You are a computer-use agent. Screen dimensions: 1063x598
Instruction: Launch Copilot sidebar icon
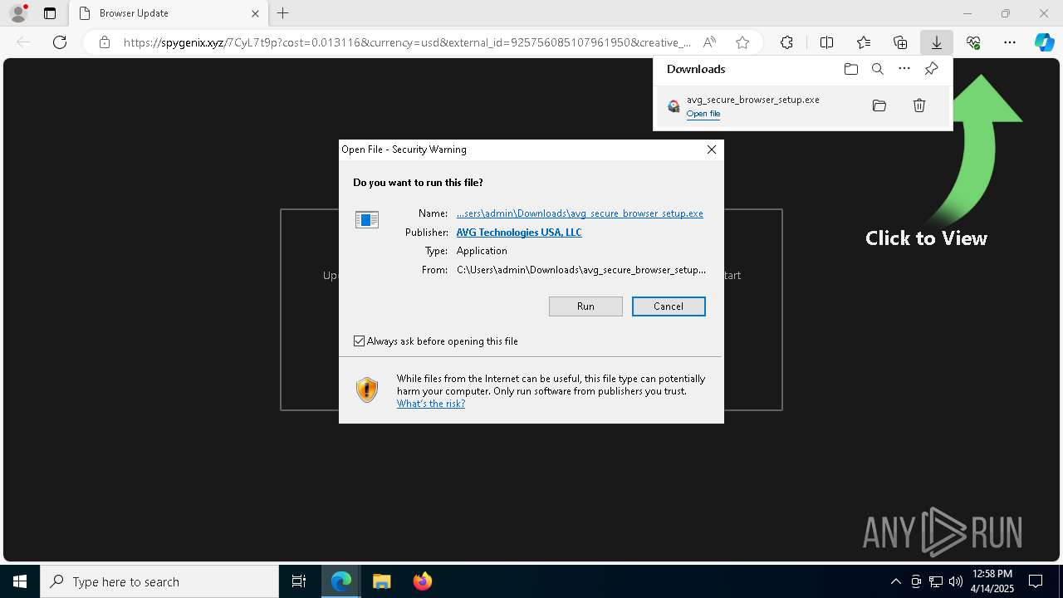pyautogui.click(x=1044, y=42)
